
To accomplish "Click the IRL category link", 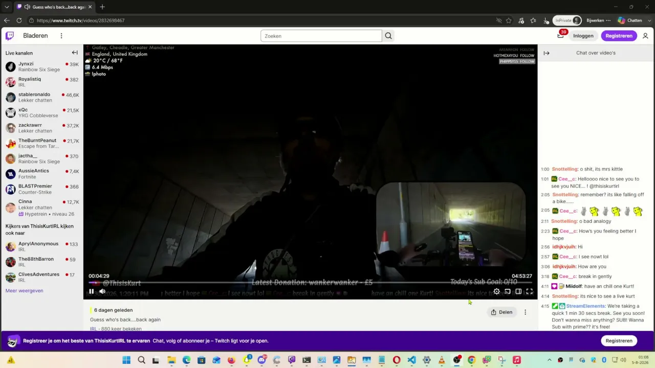I will click(x=93, y=329).
